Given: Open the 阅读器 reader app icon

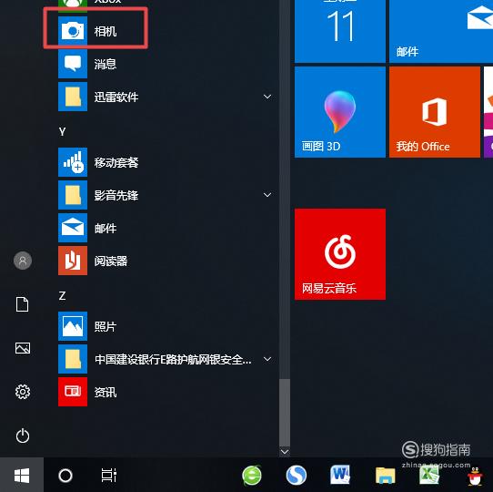Looking at the screenshot, I should [x=73, y=261].
